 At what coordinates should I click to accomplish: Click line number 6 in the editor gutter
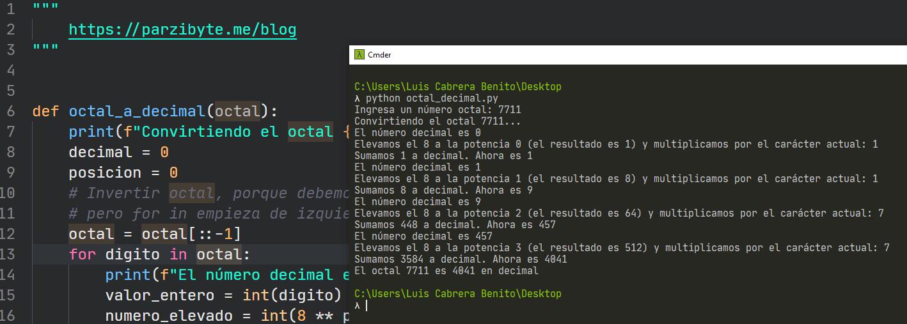coord(11,111)
